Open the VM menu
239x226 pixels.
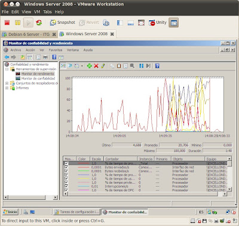coord(37,12)
